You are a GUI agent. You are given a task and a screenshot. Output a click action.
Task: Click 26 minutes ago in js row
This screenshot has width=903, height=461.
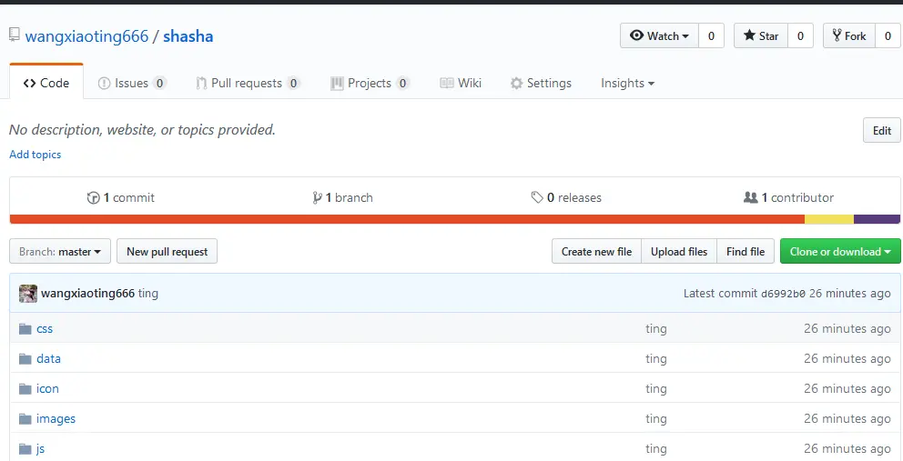tap(847, 448)
